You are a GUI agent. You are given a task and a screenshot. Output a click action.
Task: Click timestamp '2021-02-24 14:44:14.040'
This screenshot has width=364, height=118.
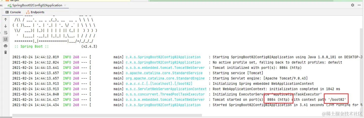click(36, 94)
